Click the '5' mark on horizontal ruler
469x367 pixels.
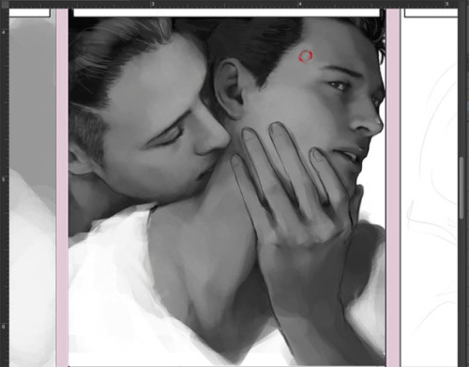point(447,4)
